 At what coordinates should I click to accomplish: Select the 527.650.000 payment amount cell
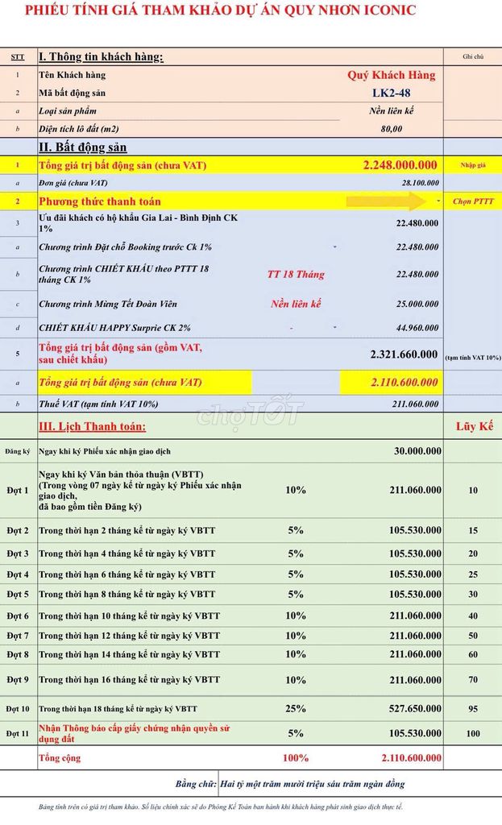[x=411, y=709]
